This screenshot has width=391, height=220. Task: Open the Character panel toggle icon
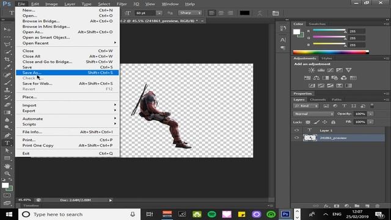click(276, 13)
